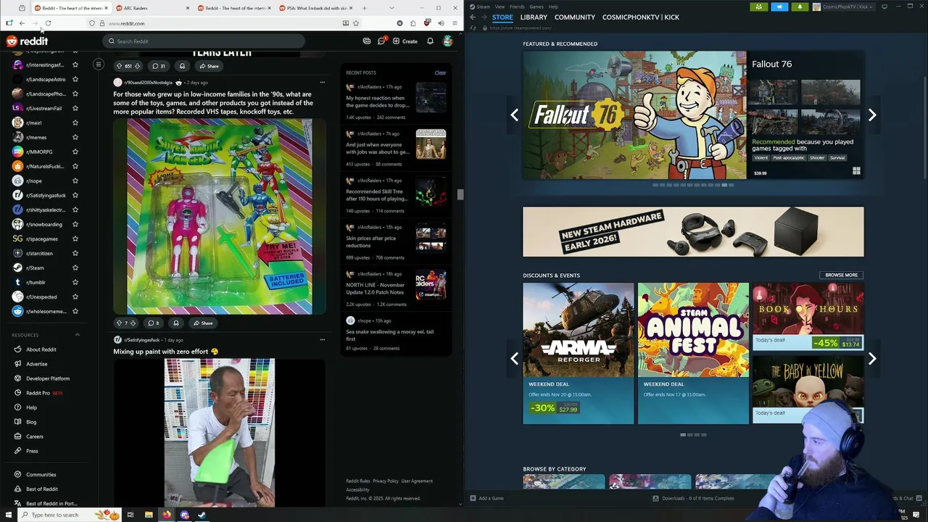
Task: Click BROWSE MORE in Discounts & Events
Action: [841, 275]
